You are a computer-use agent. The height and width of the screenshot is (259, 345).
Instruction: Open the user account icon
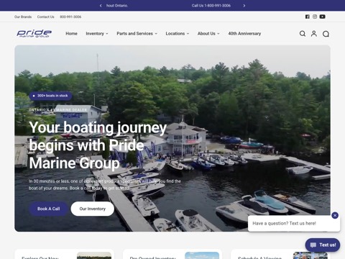coord(314,34)
